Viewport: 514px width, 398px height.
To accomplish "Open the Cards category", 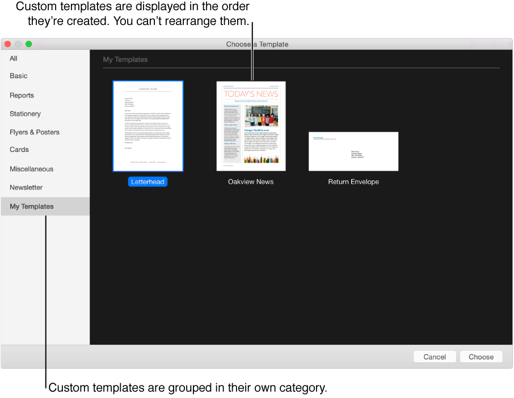I will coord(19,149).
